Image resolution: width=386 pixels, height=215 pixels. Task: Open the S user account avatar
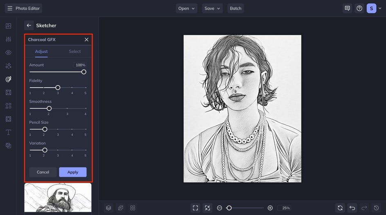[371, 8]
